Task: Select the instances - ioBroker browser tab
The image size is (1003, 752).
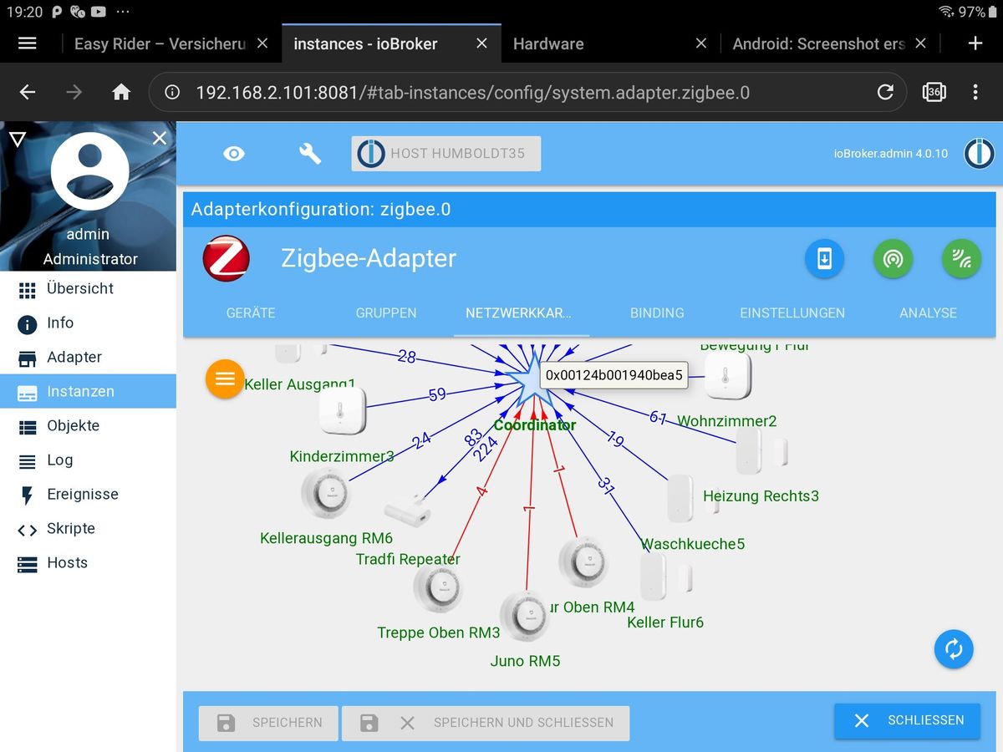Action: point(365,43)
